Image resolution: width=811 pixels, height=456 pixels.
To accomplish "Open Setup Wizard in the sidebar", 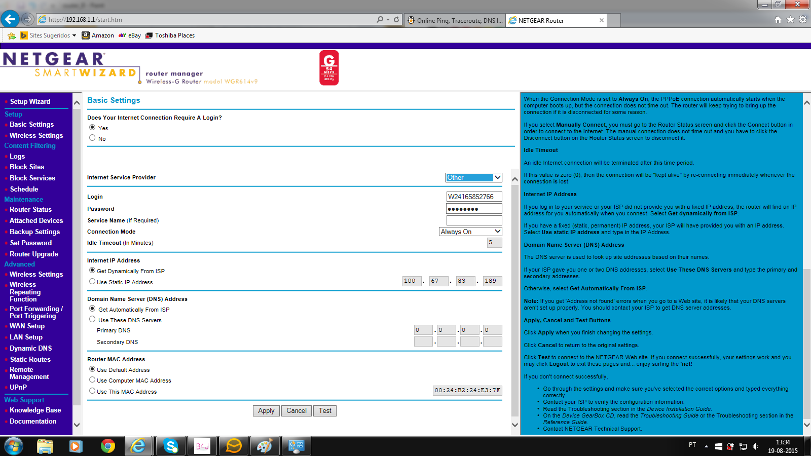I will coord(30,101).
